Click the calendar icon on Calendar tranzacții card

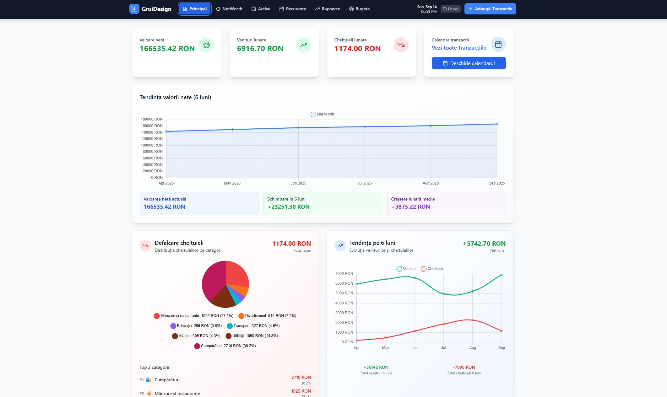tap(498, 44)
